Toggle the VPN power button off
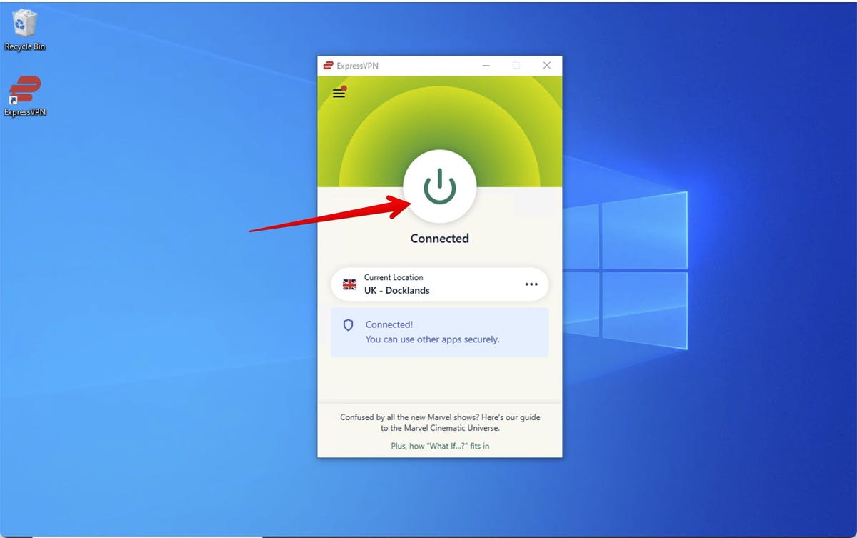Viewport: 857px width, 538px height. (x=439, y=186)
